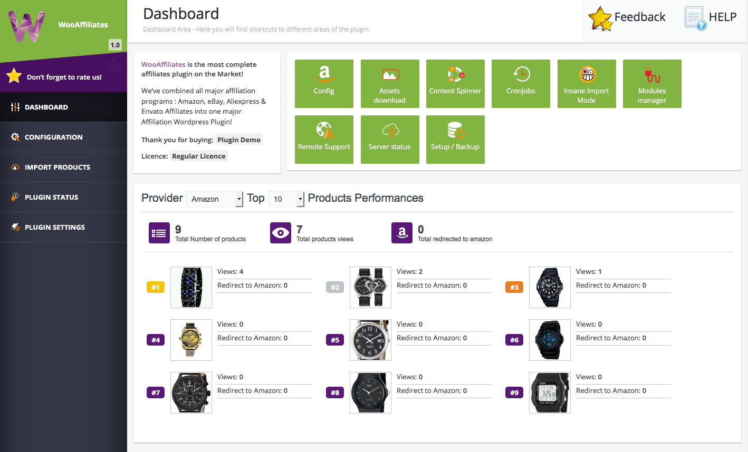Open the Setup / Backup tile

pos(455,139)
